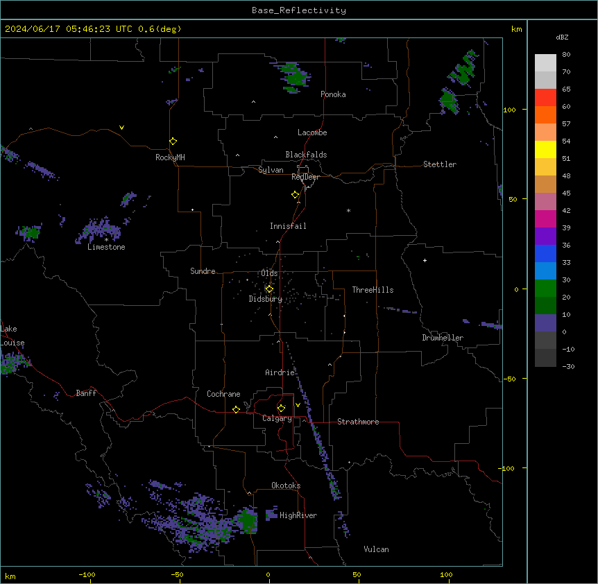Click the Blackfalds city label

pos(306,155)
